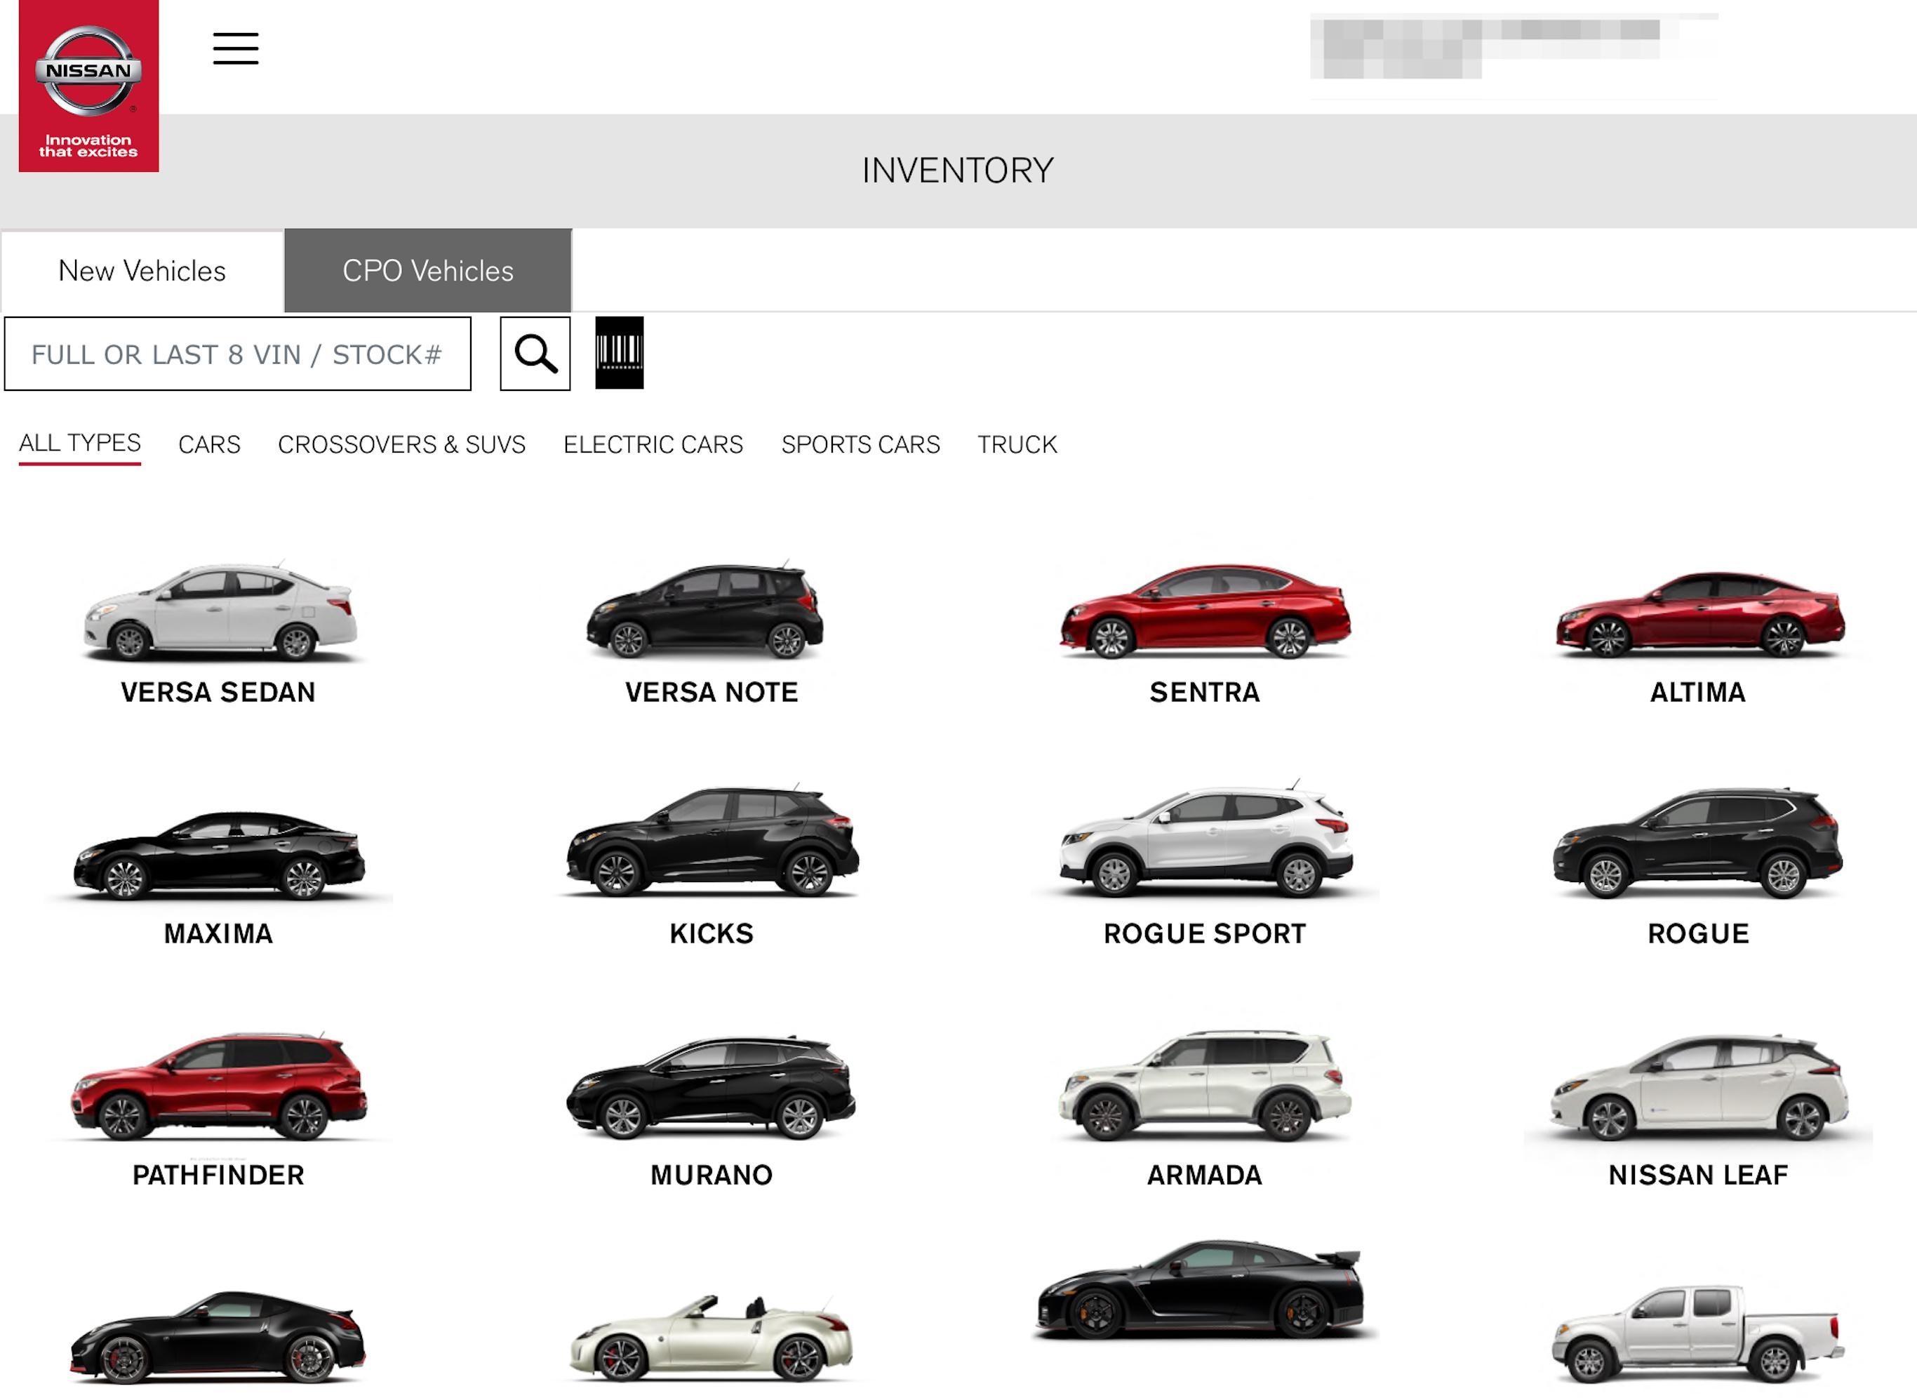Click the MURANO label

(x=712, y=1175)
